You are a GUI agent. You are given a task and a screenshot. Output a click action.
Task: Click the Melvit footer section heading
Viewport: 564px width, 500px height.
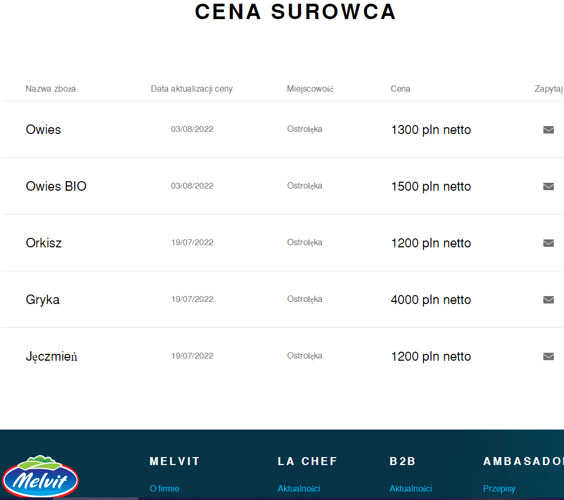point(175,461)
